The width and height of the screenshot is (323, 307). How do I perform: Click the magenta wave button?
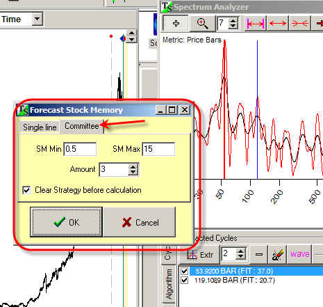pyautogui.click(x=299, y=254)
